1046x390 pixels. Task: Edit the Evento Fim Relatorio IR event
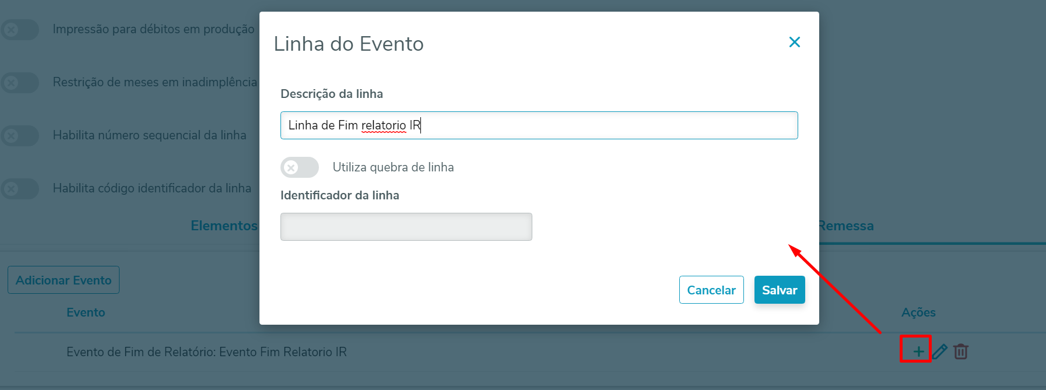(940, 352)
